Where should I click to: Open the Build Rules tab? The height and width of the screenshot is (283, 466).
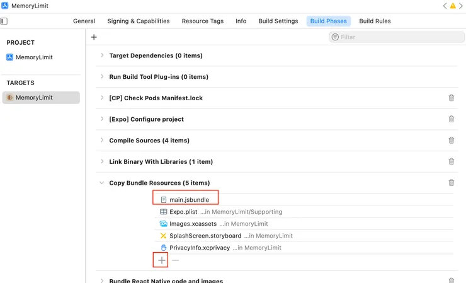point(375,21)
